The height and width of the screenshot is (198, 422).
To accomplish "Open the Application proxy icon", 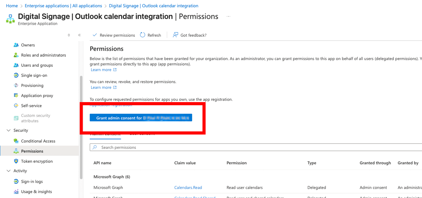I will pyautogui.click(x=16, y=96).
